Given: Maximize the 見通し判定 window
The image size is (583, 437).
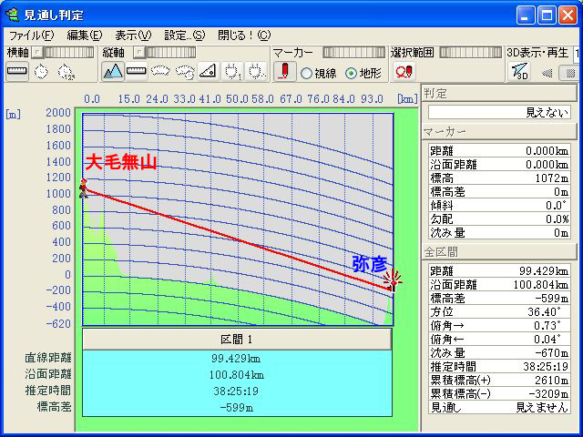Looking at the screenshot, I should [547, 15].
